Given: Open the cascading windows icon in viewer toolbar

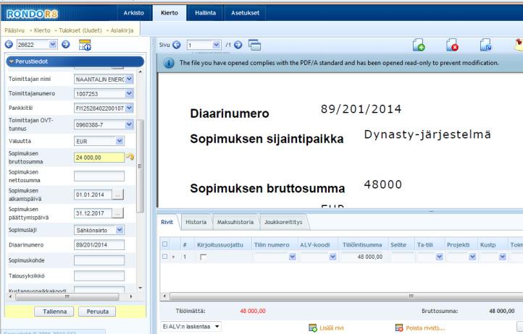Looking at the screenshot, I should (x=254, y=45).
